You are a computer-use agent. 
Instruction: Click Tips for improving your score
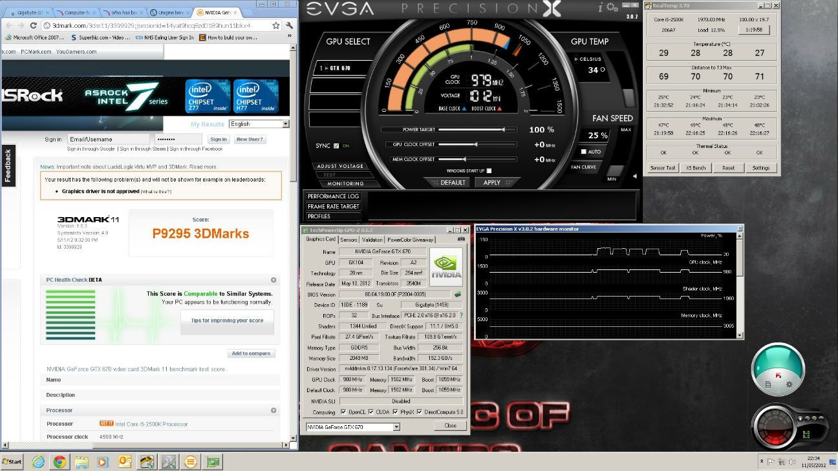[227, 320]
